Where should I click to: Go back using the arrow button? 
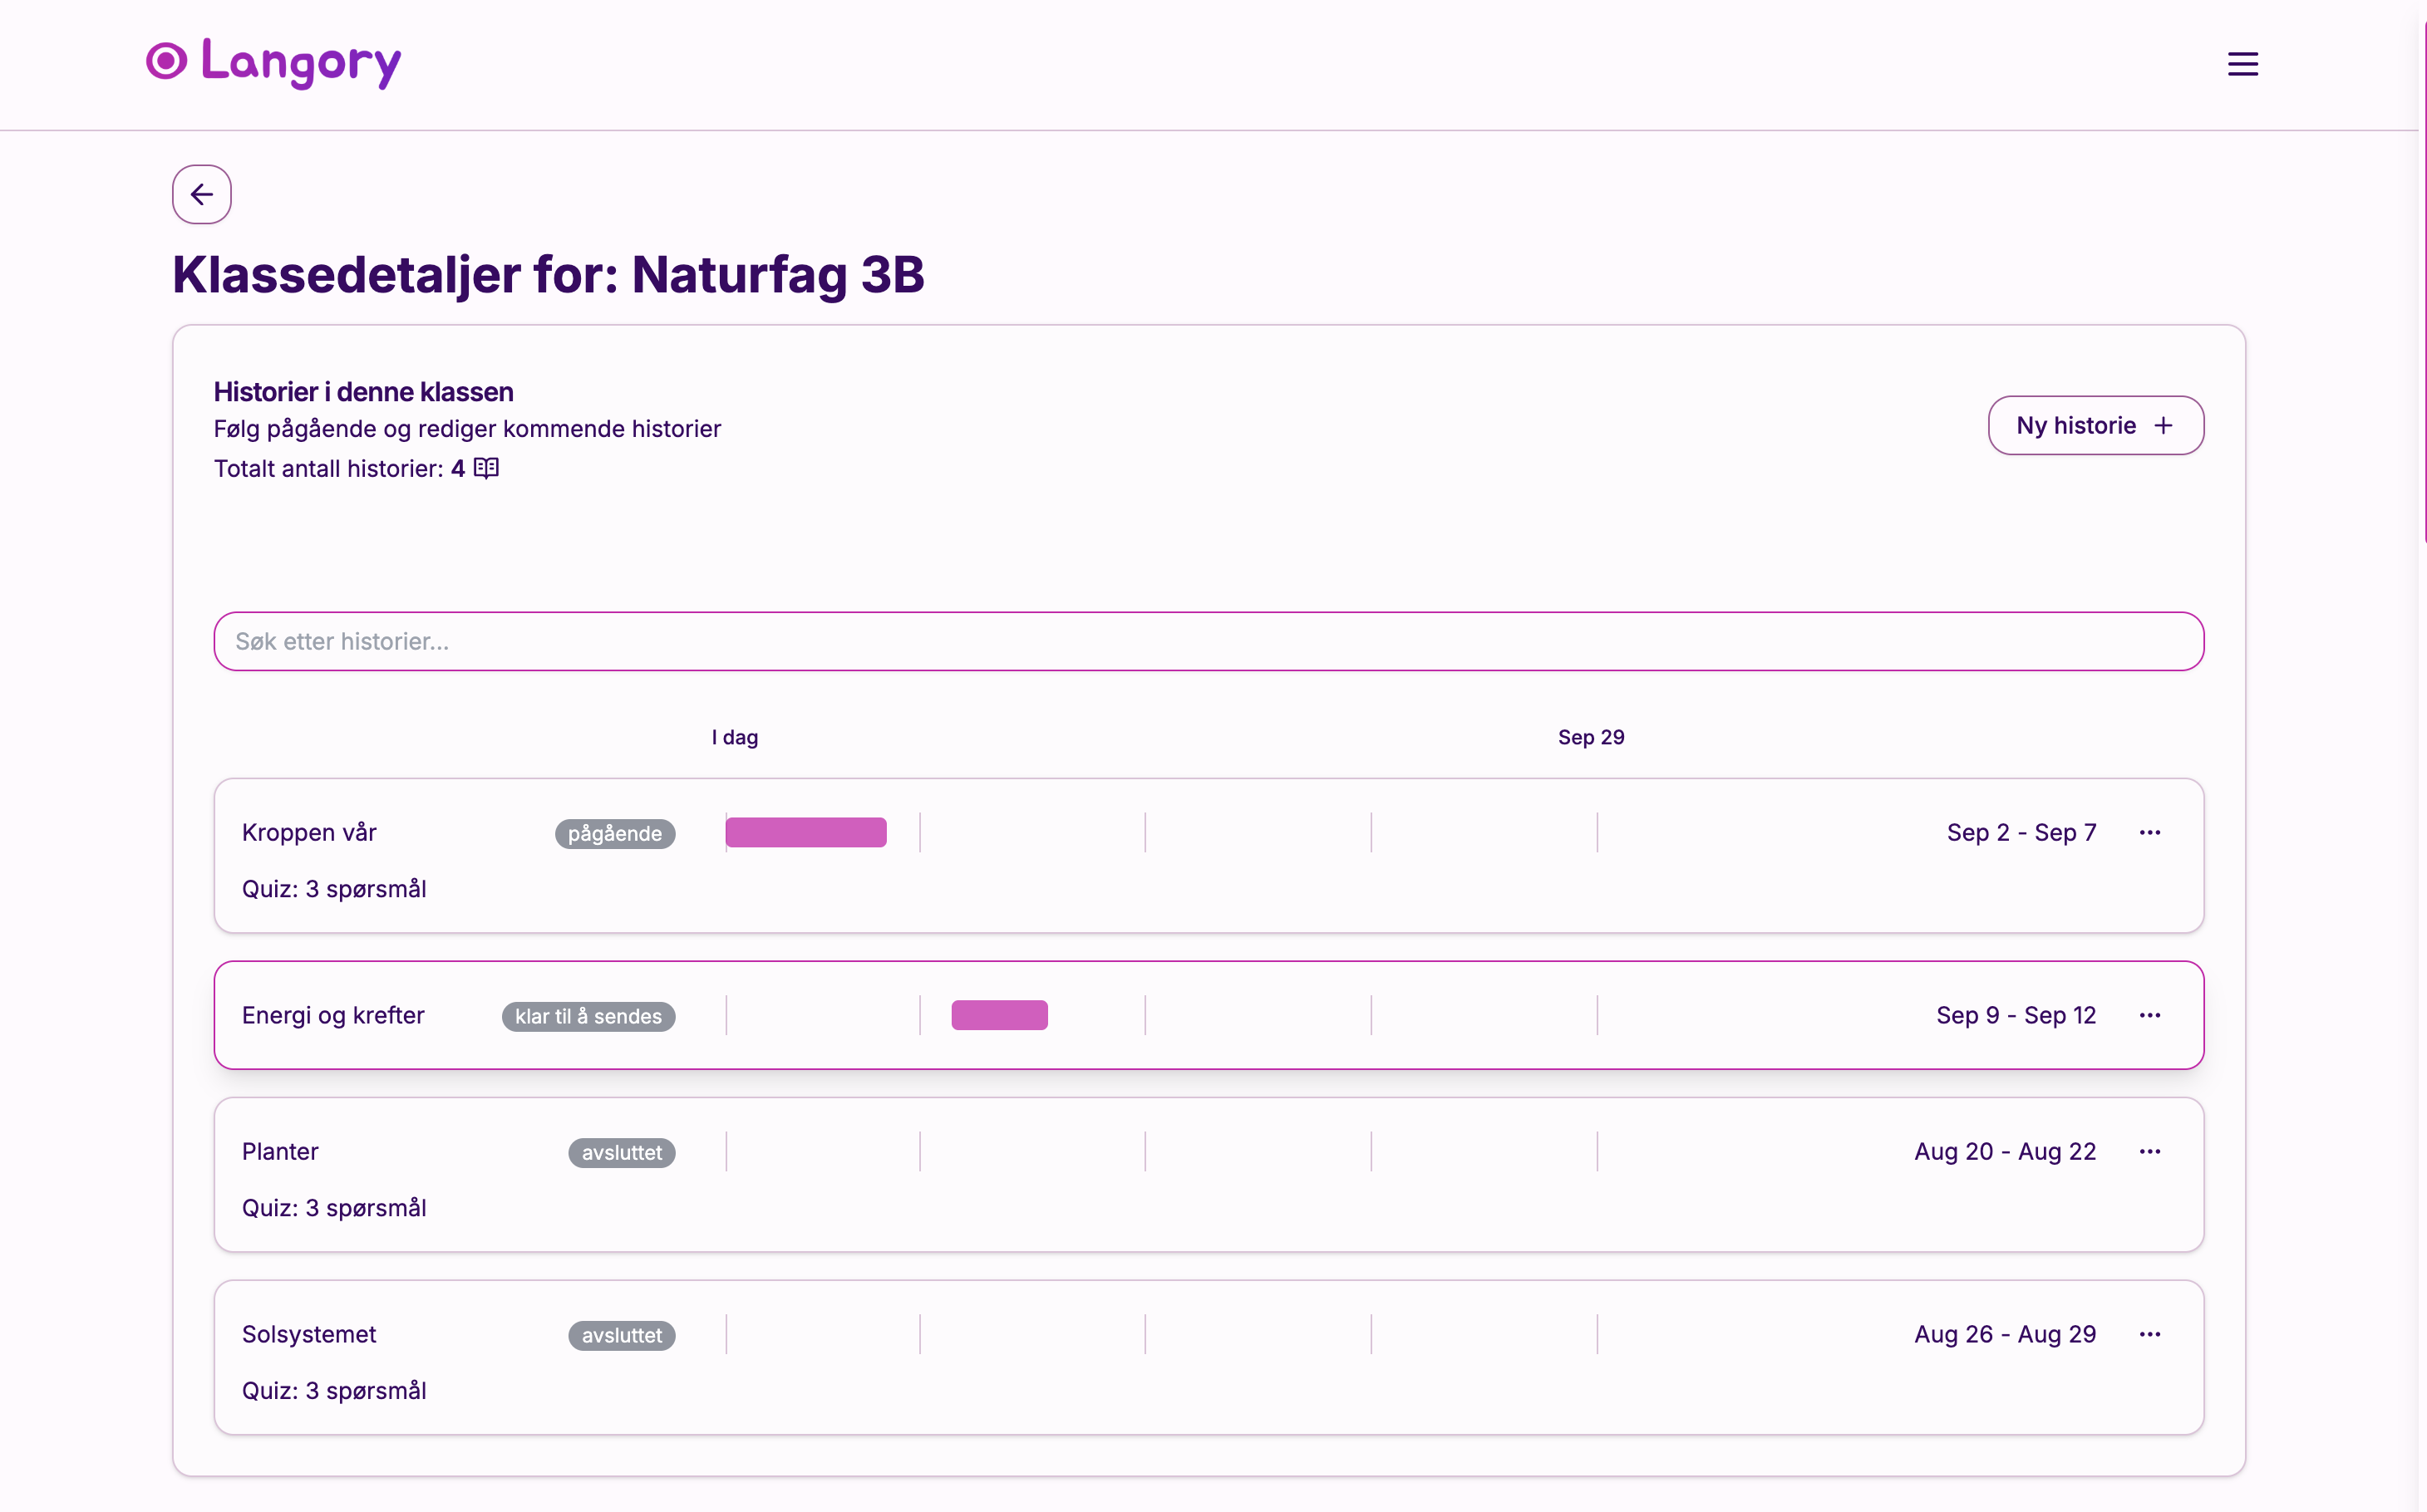202,194
